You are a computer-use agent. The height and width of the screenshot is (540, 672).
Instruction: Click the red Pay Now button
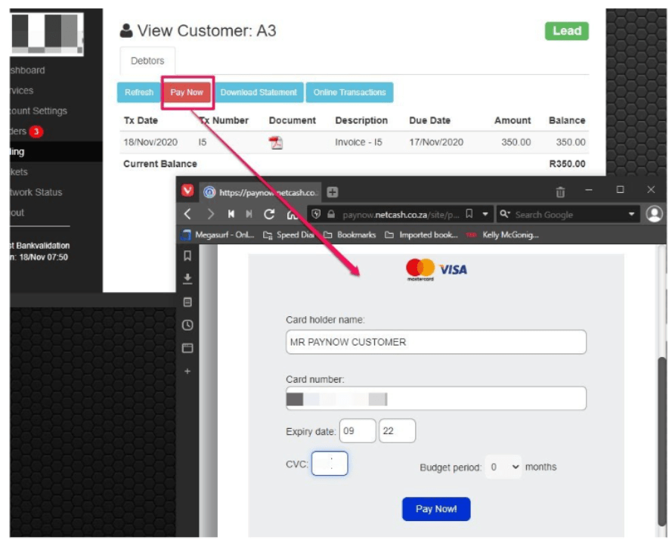(x=187, y=92)
